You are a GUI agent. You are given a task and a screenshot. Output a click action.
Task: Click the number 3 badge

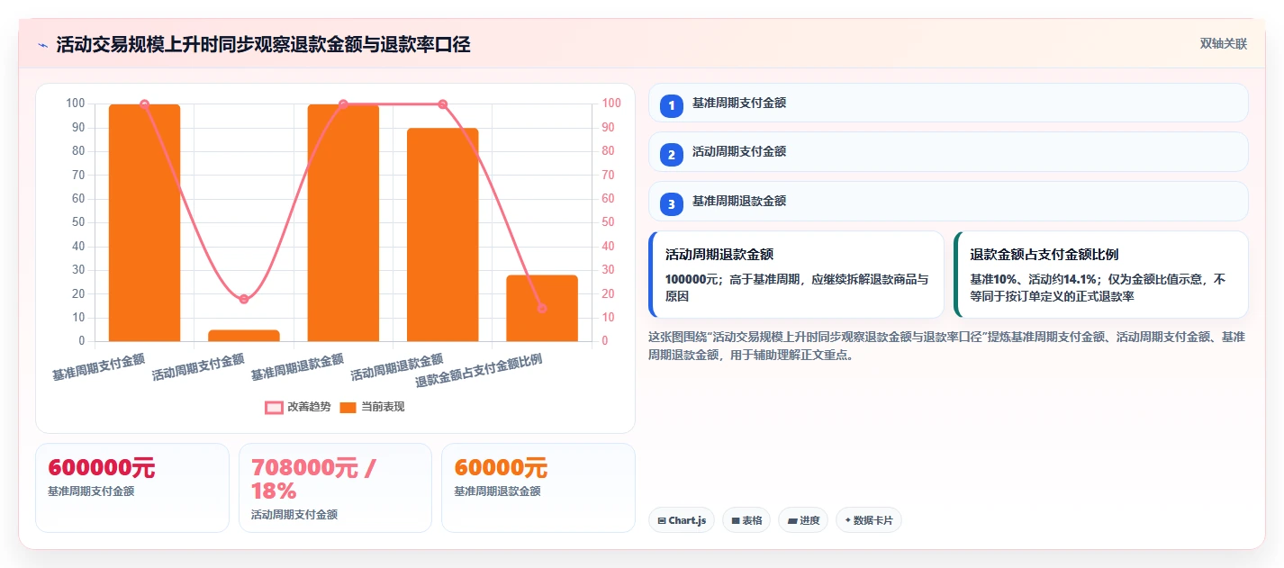[672, 204]
